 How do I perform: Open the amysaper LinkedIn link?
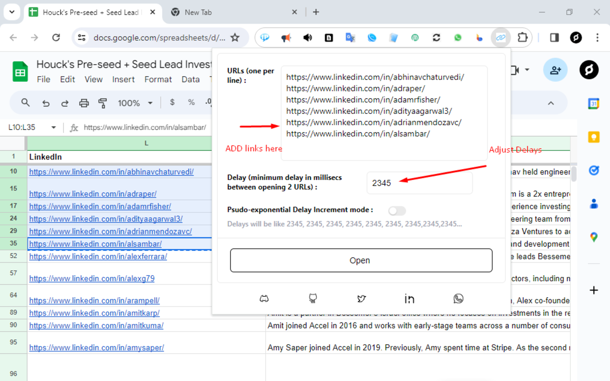click(97, 348)
